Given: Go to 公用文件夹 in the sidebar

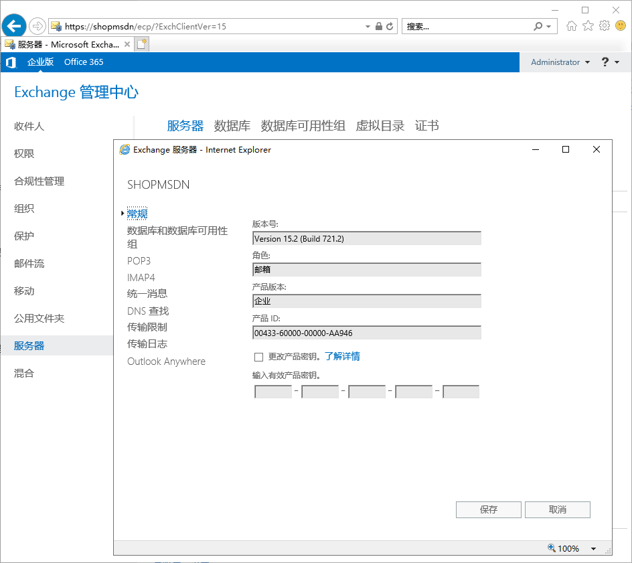Looking at the screenshot, I should [39, 318].
